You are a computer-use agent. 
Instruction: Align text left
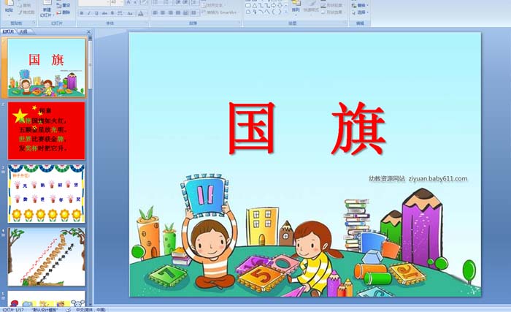[155, 12]
